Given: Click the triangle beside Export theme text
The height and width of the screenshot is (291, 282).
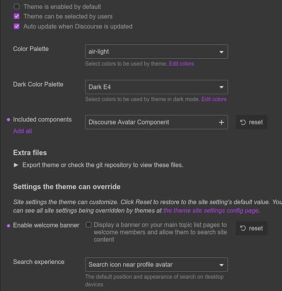Looking at the screenshot, I should 16,165.
